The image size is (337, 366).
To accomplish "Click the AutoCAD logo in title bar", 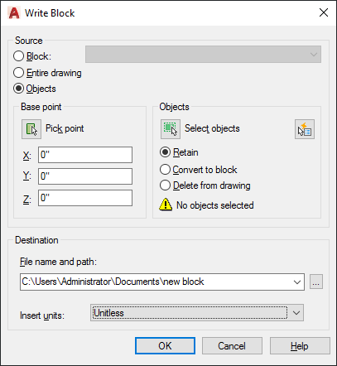I will pyautogui.click(x=14, y=13).
